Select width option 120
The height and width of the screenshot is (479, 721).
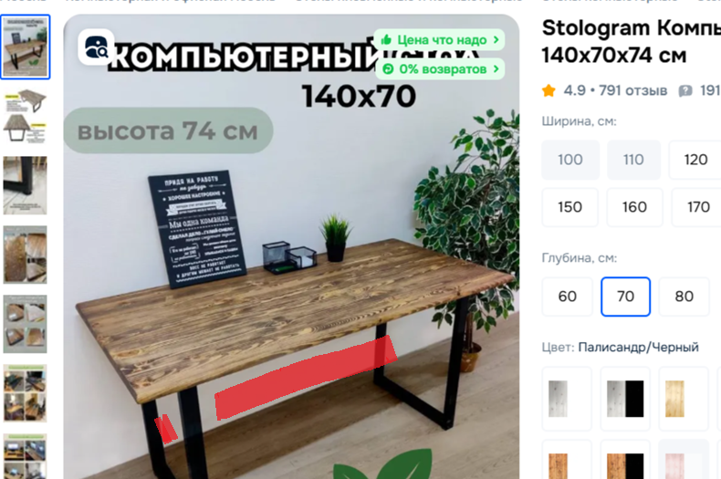pos(695,160)
